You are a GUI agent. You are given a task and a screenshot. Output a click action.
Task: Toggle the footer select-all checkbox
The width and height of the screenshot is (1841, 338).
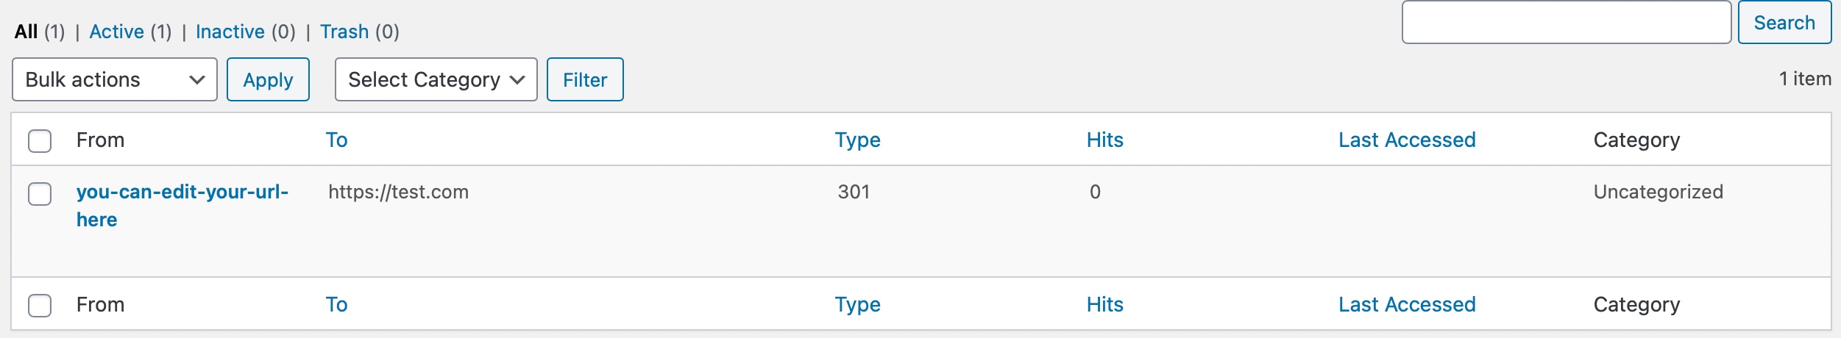click(x=40, y=305)
